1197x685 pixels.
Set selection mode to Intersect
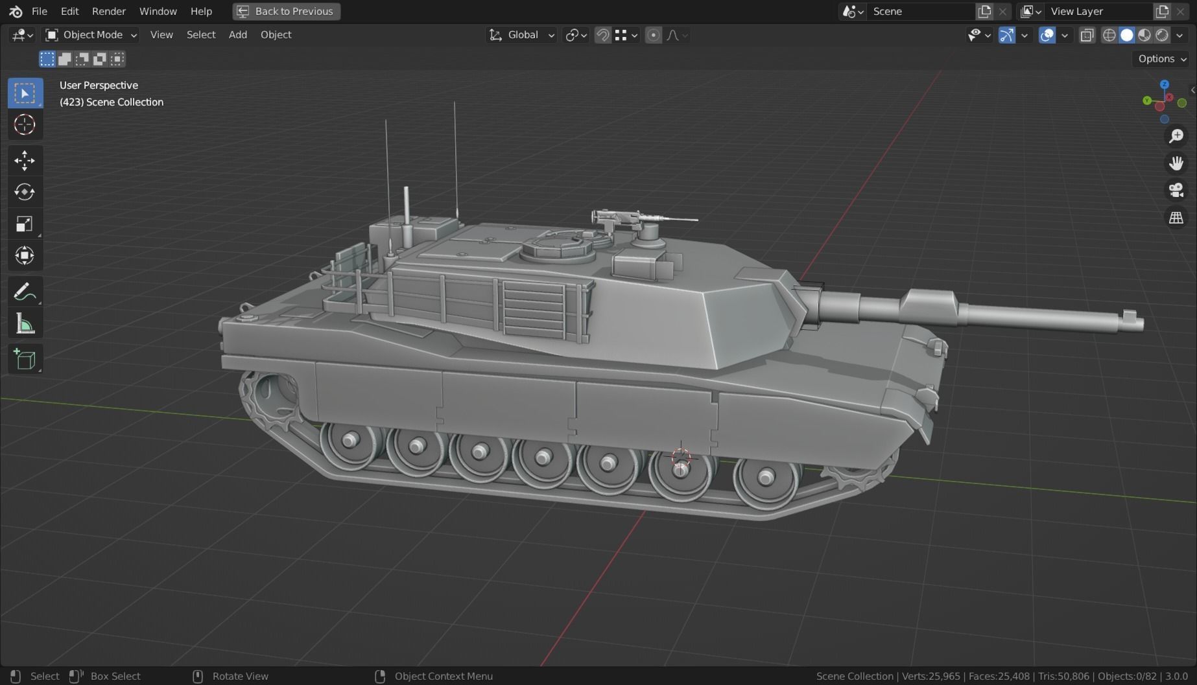pyautogui.click(x=117, y=59)
